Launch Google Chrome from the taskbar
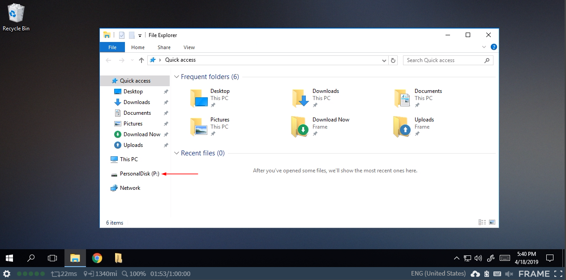 pyautogui.click(x=97, y=258)
